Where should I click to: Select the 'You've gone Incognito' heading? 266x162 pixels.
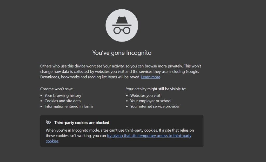[122, 53]
